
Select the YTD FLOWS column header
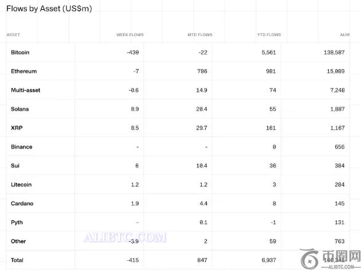coord(269,35)
